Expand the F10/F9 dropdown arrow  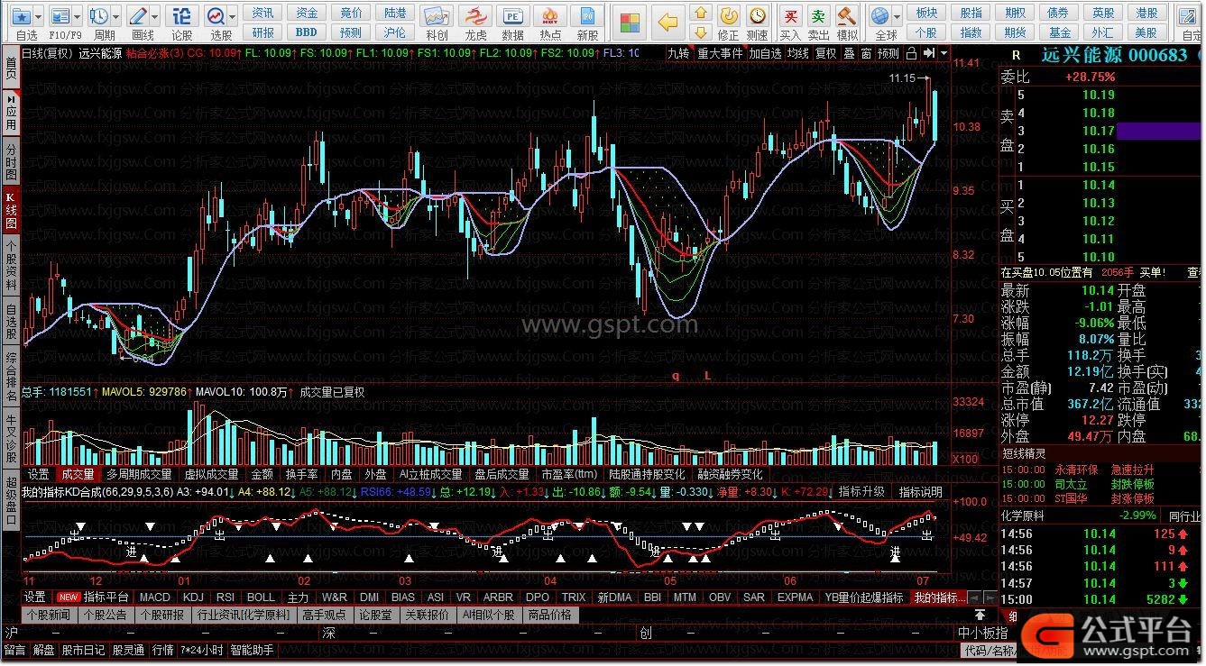point(78,16)
